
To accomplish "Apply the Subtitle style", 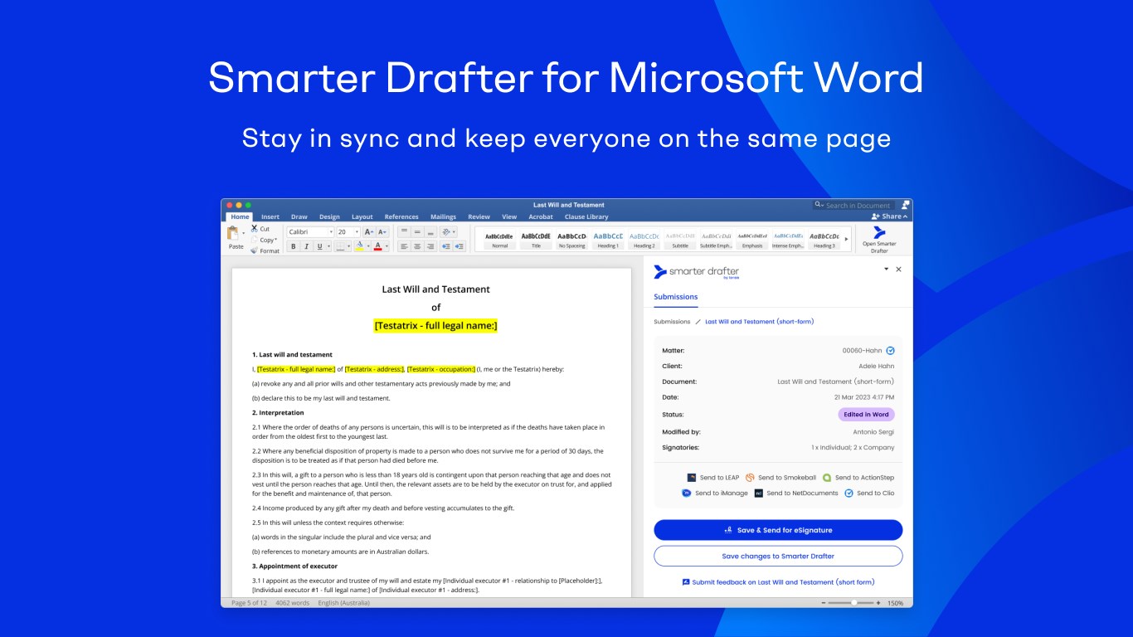I will point(680,240).
